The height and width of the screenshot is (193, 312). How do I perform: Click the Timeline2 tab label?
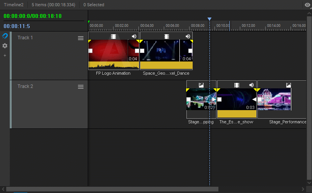[14, 5]
